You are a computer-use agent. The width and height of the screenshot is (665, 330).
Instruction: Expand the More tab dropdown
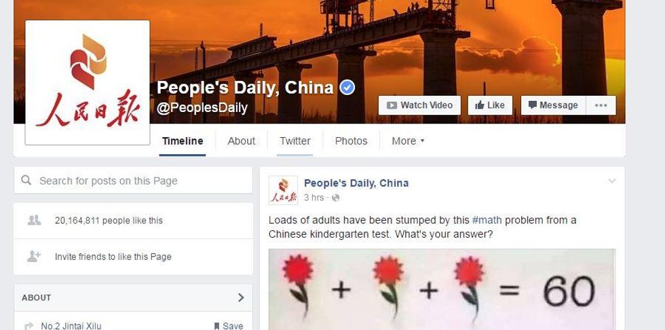click(x=408, y=141)
